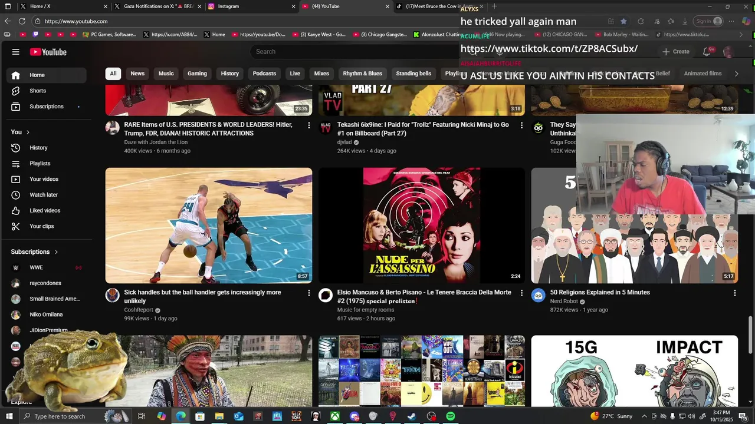Expand the You section

click(20, 132)
